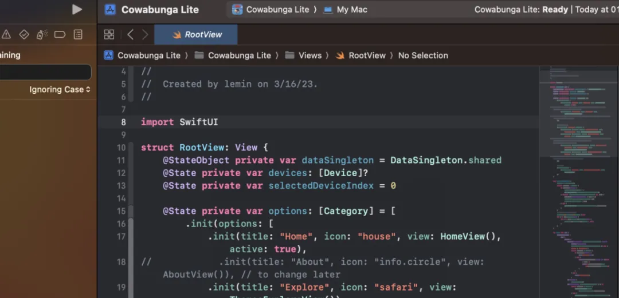Viewport: 619px width, 298px height.
Task: Change the Ignoring Case search option
Action: coord(60,89)
